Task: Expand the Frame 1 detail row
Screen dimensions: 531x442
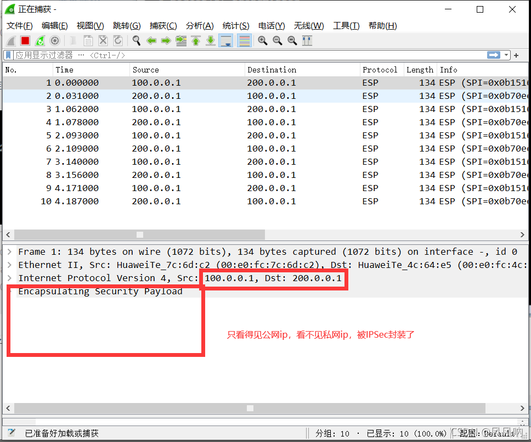Action: pyautogui.click(x=9, y=252)
